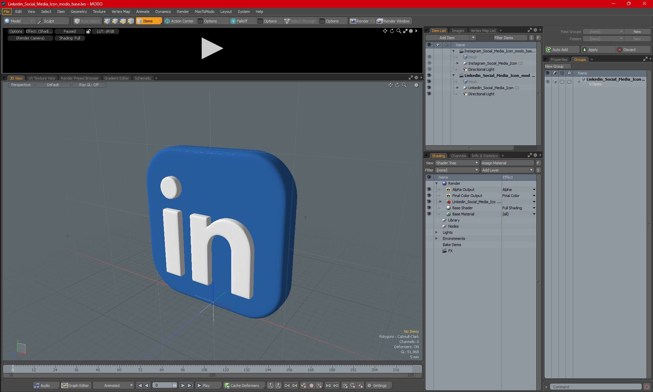Image resolution: width=653 pixels, height=392 pixels.
Task: Click the 3D viewport pan icon
Action: click(x=390, y=85)
